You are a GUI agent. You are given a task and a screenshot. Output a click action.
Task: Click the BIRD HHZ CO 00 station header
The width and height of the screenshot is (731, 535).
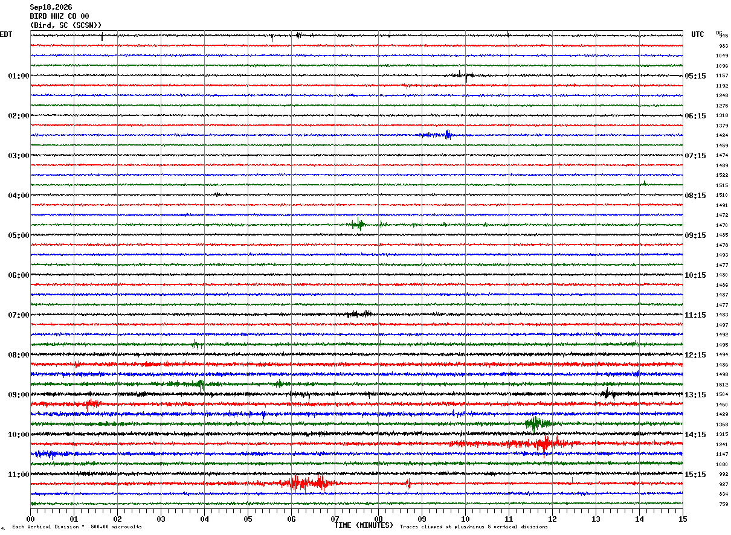click(x=59, y=16)
